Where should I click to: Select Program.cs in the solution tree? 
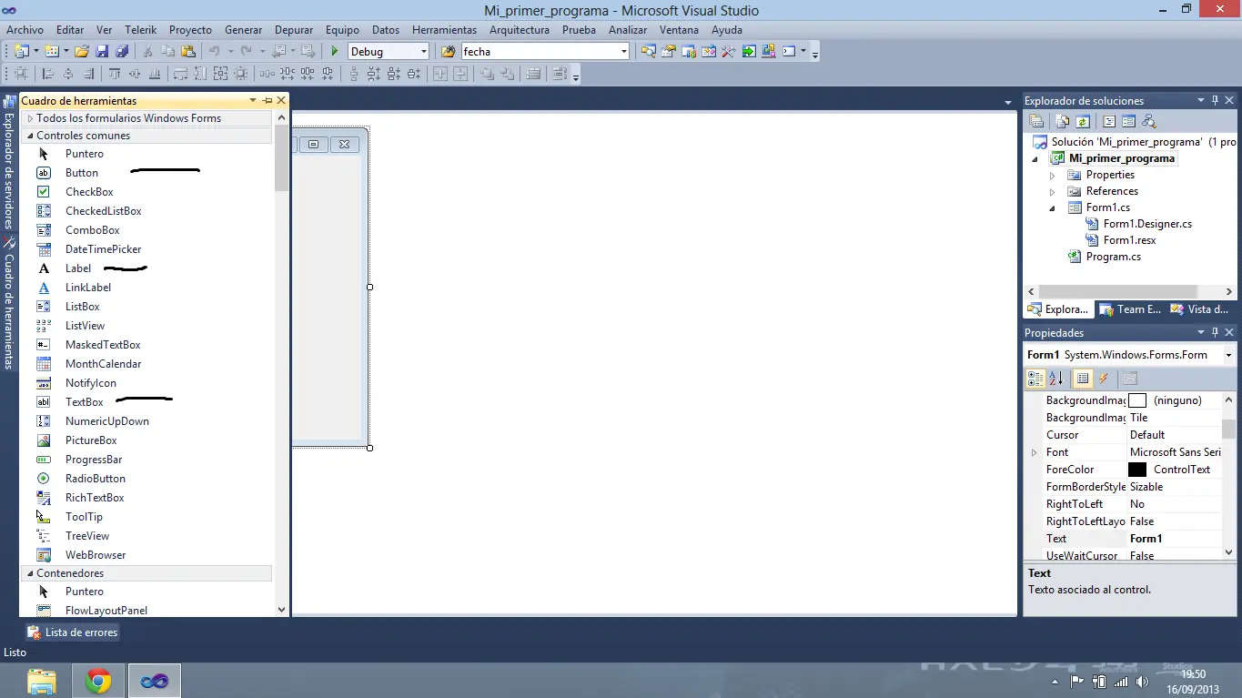(x=1113, y=257)
